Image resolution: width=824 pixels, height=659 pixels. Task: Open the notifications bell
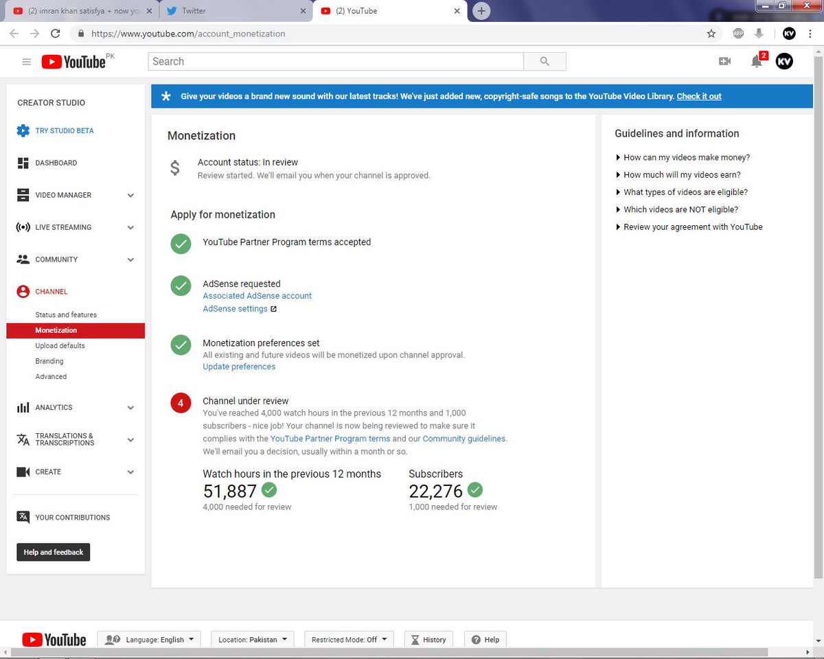(x=757, y=62)
